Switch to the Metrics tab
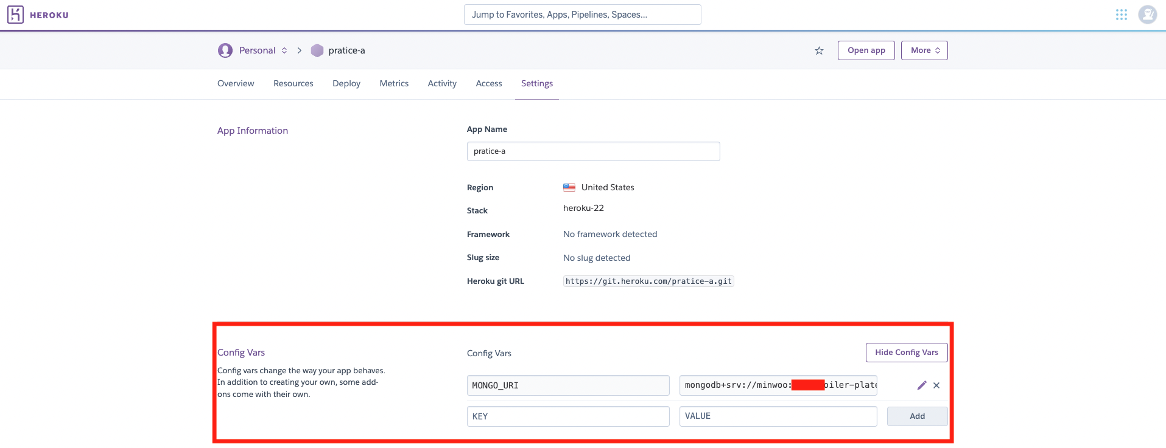 click(x=394, y=83)
